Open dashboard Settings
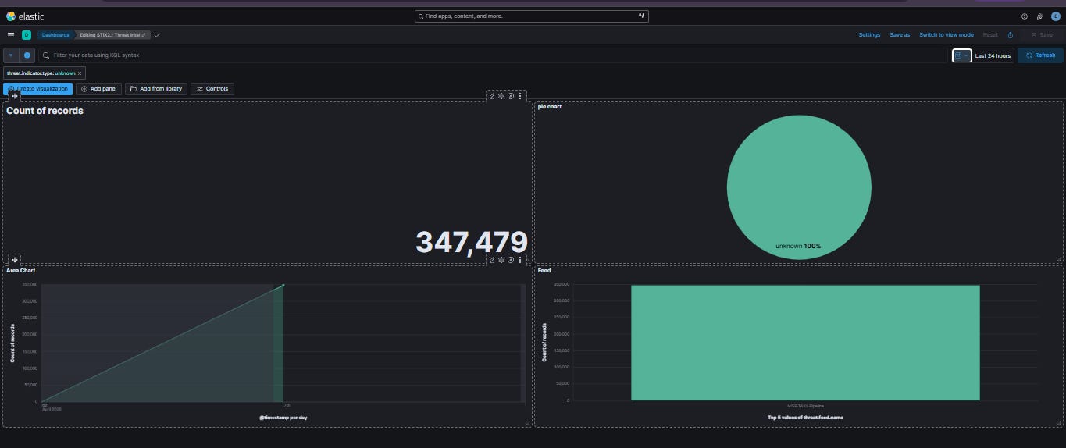This screenshot has width=1066, height=448. pyautogui.click(x=869, y=34)
